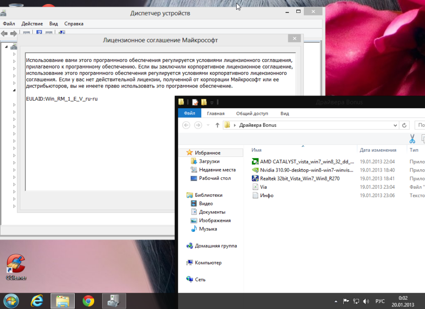Select the Realtek 32bit driver file

[296, 179]
